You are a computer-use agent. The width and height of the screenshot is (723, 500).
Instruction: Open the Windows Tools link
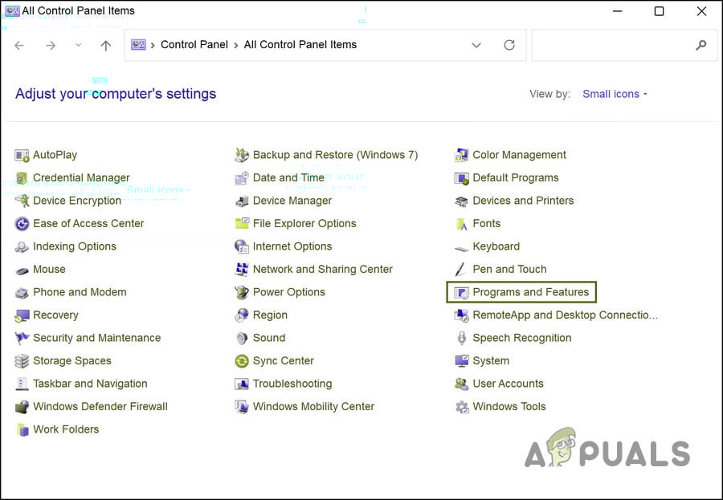click(509, 407)
